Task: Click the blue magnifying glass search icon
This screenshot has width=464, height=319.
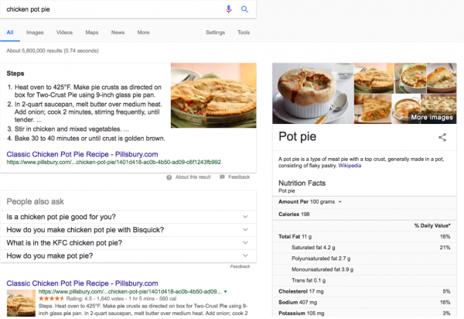Action: tap(244, 9)
